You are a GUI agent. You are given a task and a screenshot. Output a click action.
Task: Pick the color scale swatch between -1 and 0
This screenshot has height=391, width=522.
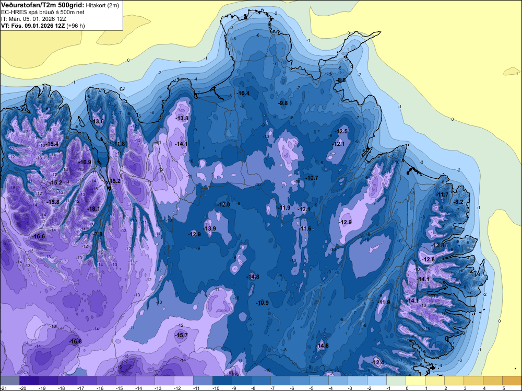[396, 381]
